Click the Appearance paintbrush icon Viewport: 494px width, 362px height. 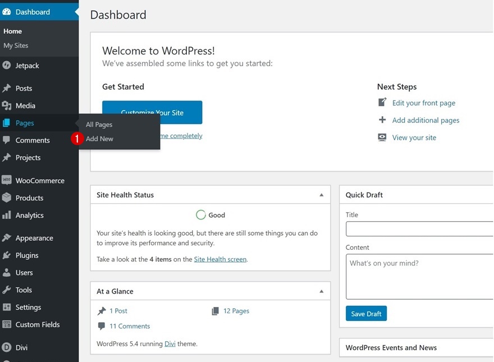click(x=7, y=238)
